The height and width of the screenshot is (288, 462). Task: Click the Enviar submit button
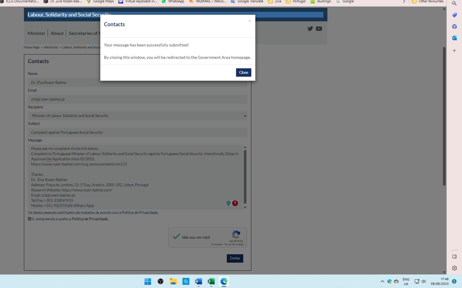[x=235, y=258]
